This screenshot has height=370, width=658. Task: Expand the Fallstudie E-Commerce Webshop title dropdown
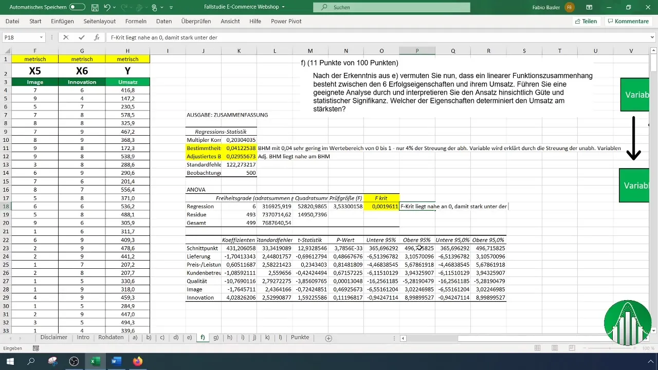tap(283, 7)
